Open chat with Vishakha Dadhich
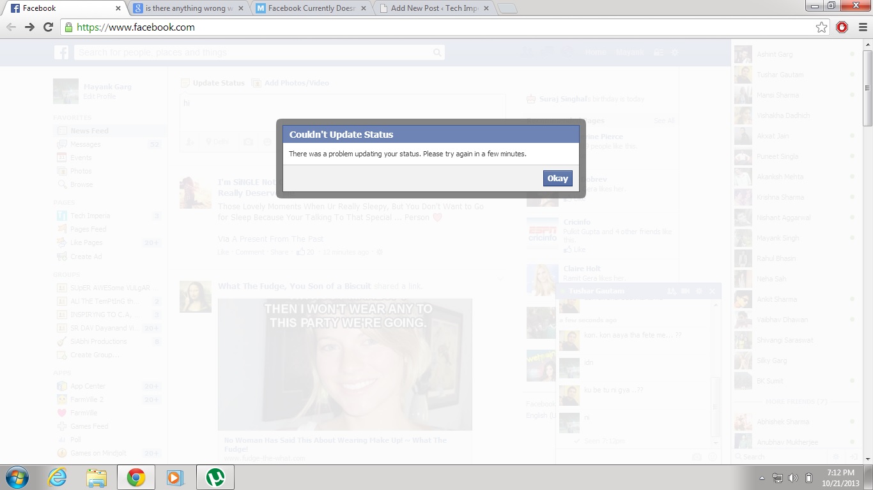 (x=796, y=115)
